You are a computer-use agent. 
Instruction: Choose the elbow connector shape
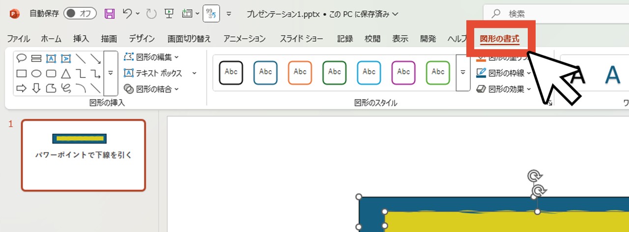(x=81, y=74)
